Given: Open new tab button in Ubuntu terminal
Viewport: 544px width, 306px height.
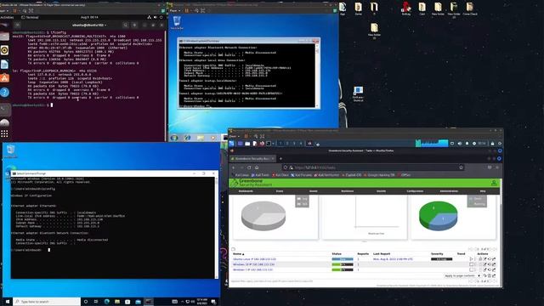Looking at the screenshot, I should [18, 25].
